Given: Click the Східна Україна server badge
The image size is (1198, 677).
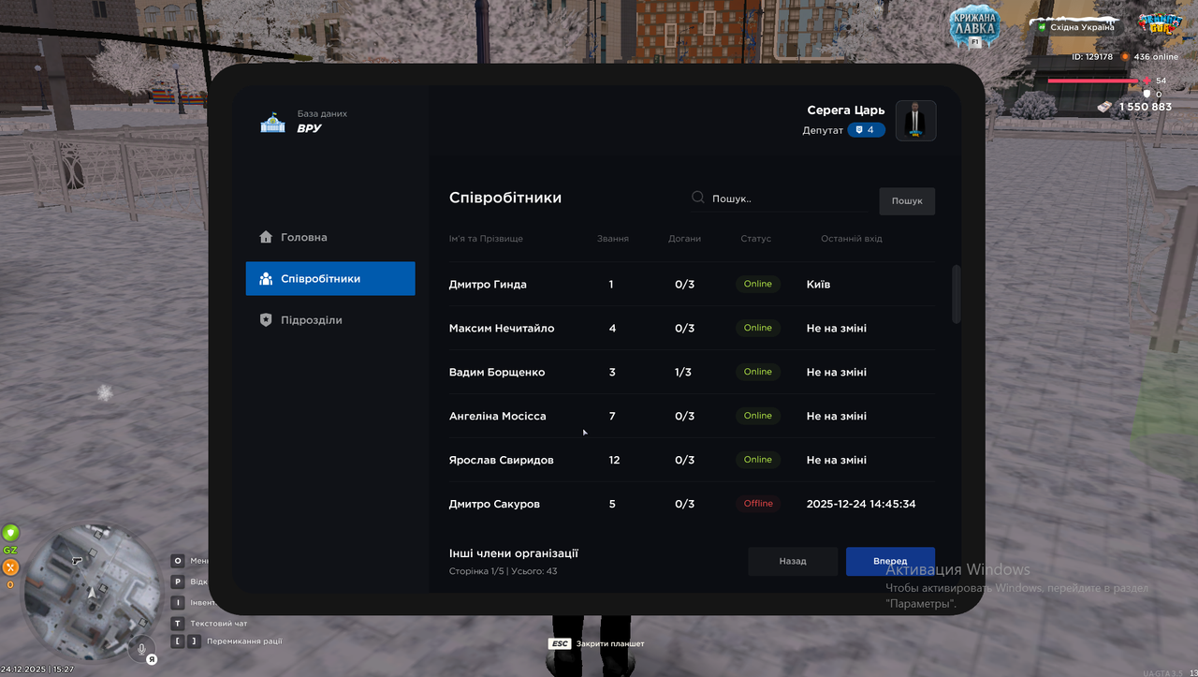Looking at the screenshot, I should [1075, 26].
